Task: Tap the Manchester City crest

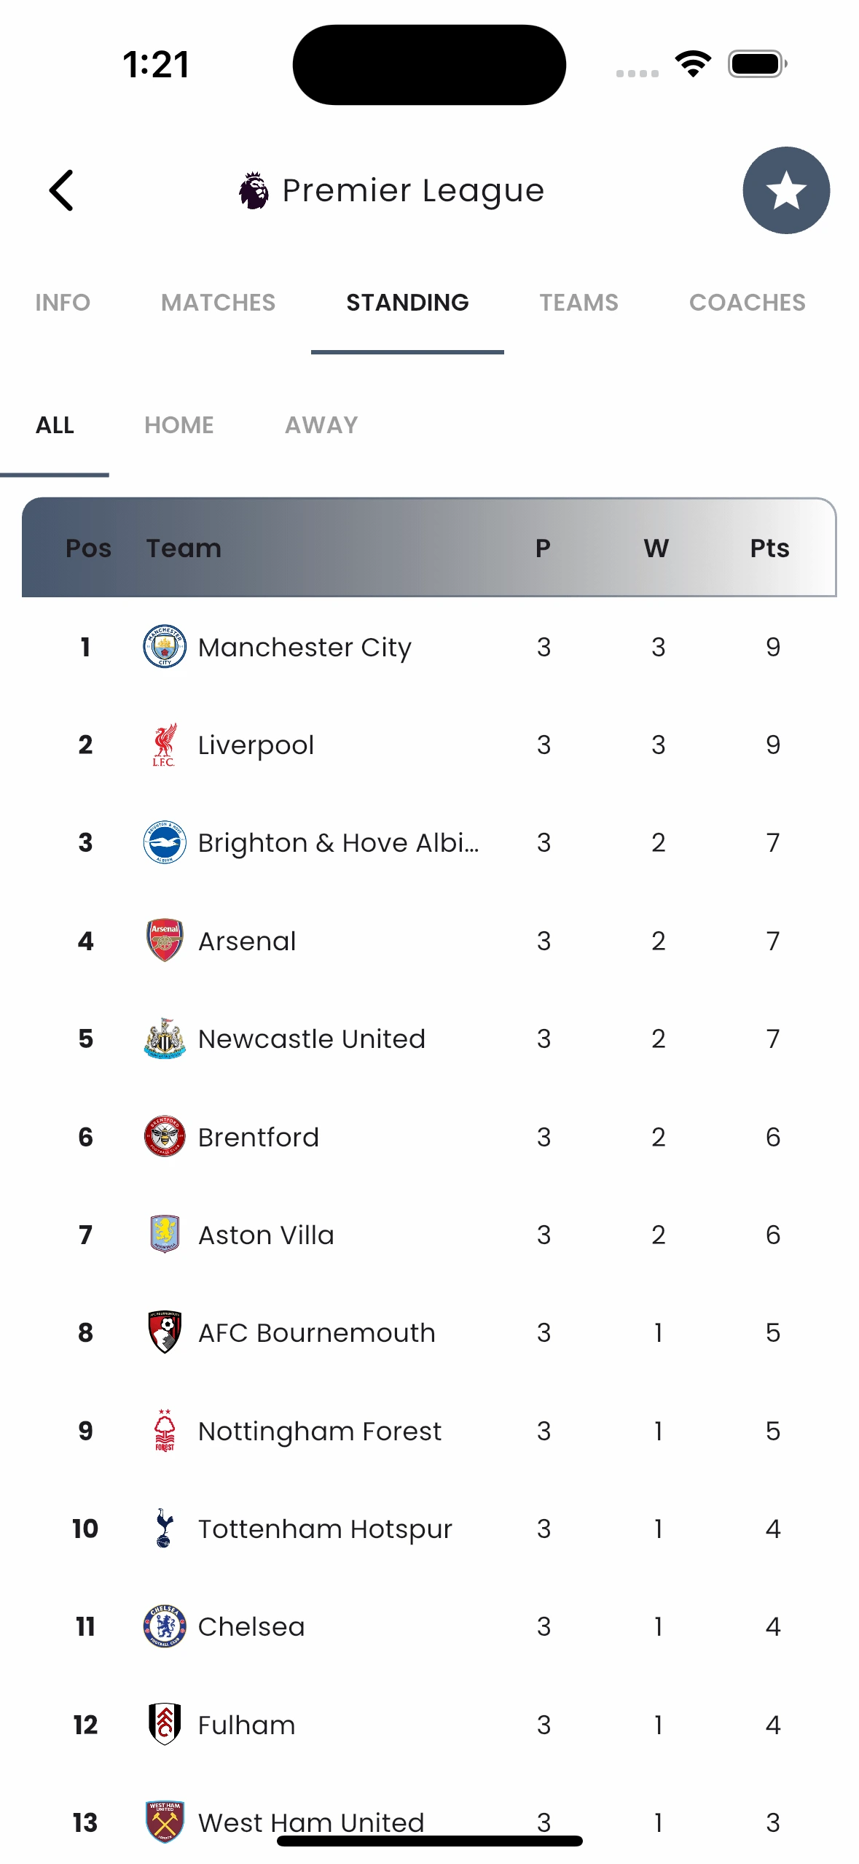Action: [x=165, y=647]
